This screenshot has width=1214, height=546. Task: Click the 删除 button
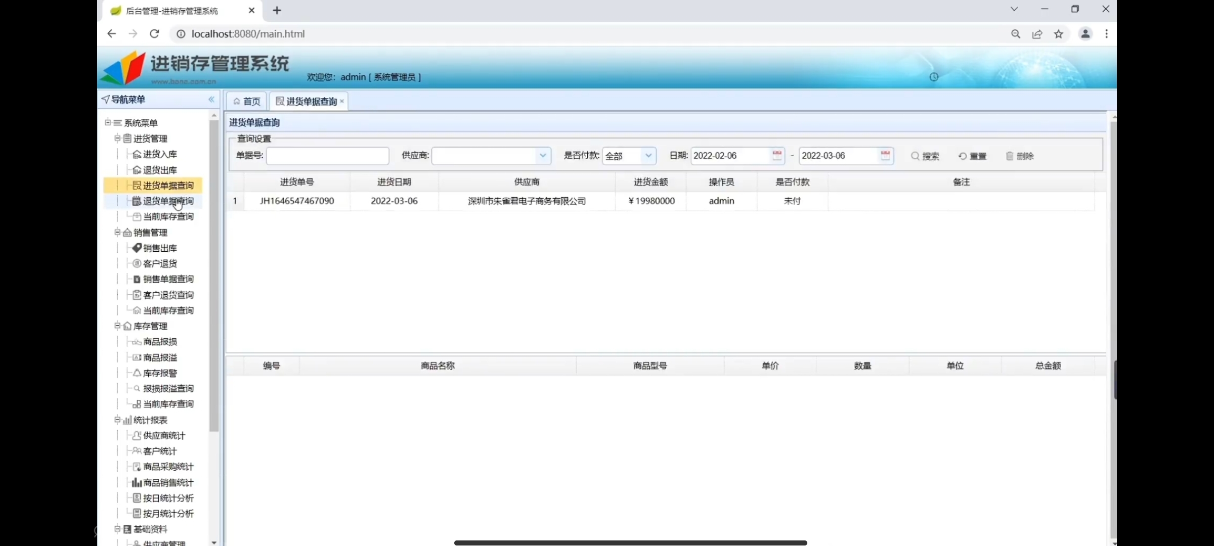click(x=1020, y=156)
